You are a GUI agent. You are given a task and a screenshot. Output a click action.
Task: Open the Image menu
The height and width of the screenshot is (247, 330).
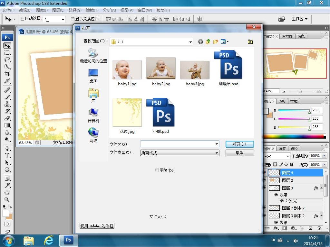point(42,10)
